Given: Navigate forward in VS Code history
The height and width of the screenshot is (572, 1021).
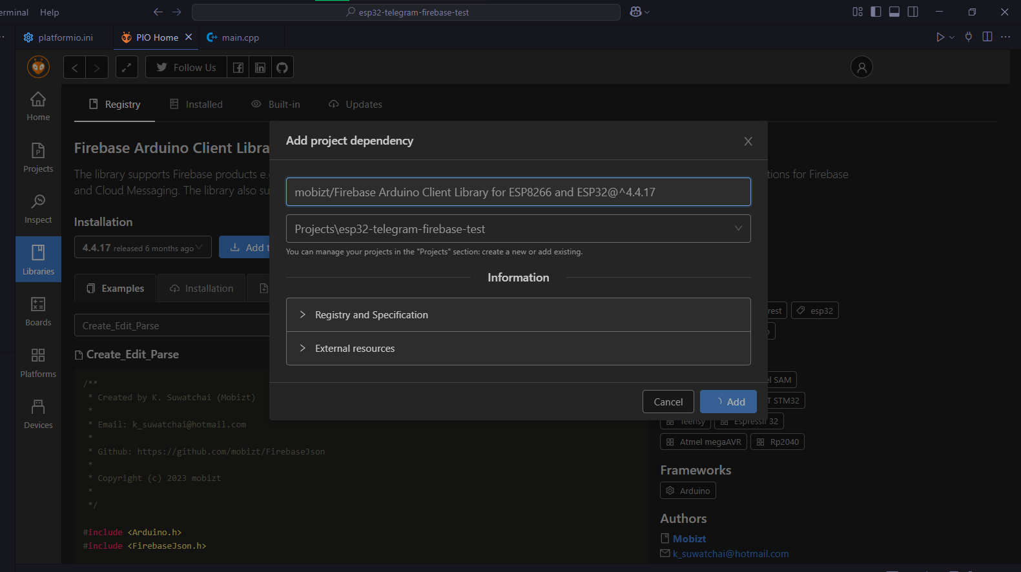Looking at the screenshot, I should pyautogui.click(x=177, y=12).
